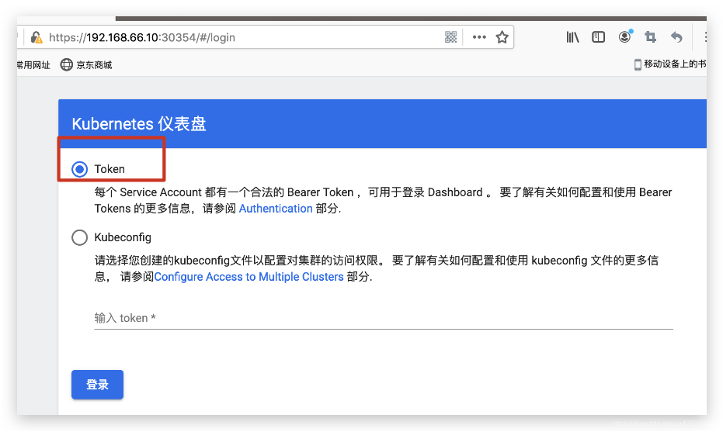Select the Kubeconfig radio button
Screen dimensions: 723x432
coord(79,237)
